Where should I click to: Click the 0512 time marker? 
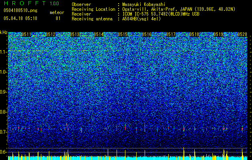(x=50, y=34)
